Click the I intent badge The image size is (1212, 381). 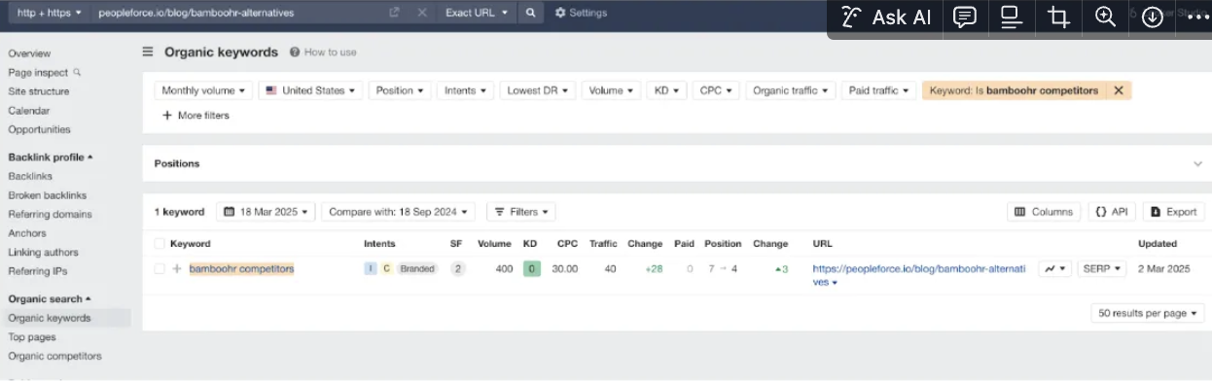click(371, 269)
